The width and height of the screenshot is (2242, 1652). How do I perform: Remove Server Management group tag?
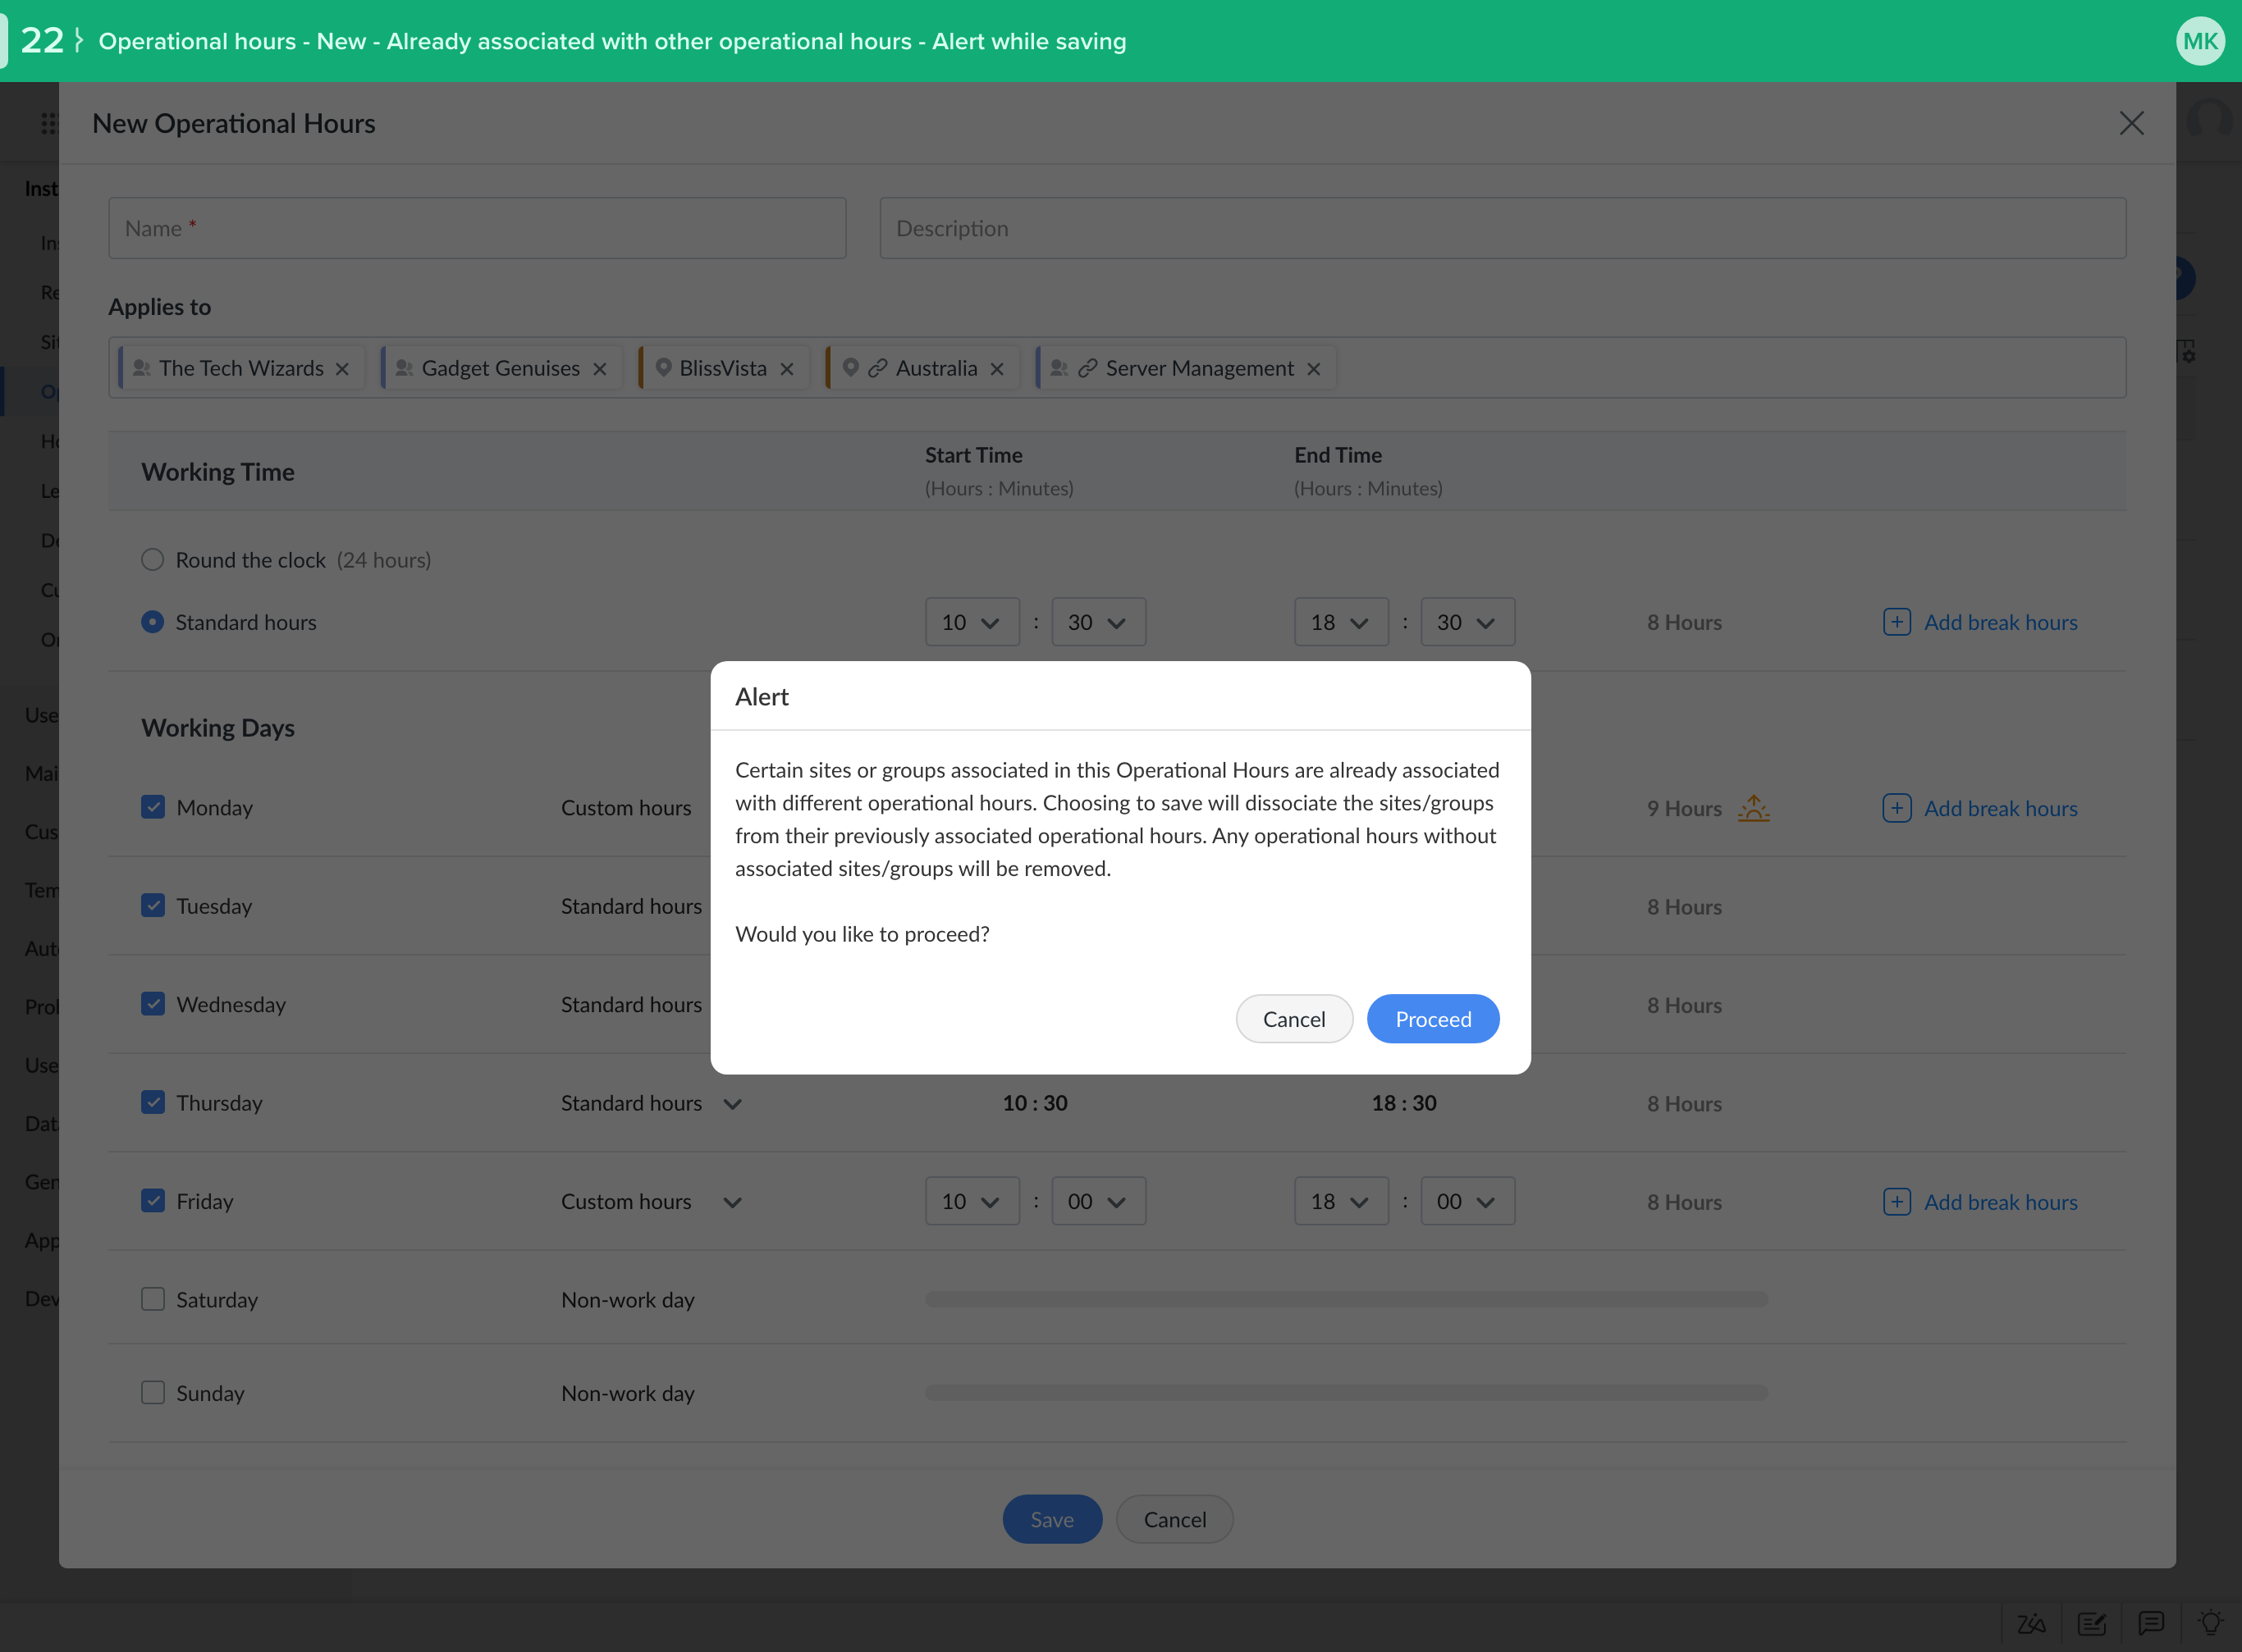(x=1314, y=369)
